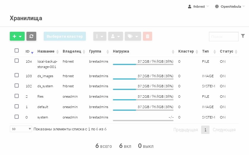Screen dimensions: 249x155
Task: Open the page size dropdown showing 10
Action: click(x=21, y=129)
